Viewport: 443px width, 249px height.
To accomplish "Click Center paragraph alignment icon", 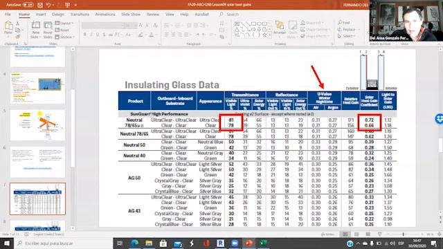I will pos(173,35).
